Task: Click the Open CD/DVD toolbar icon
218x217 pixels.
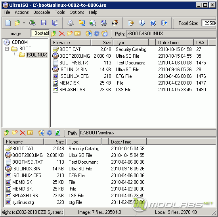Action: click(x=33, y=23)
